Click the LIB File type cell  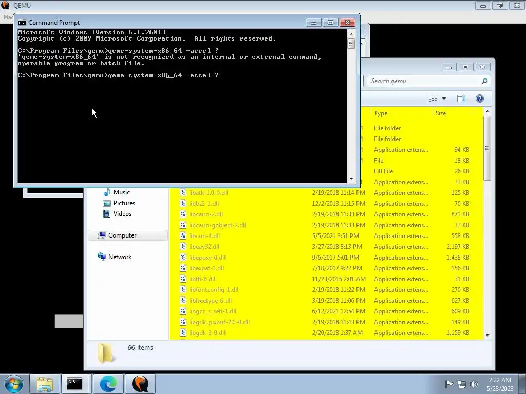(x=383, y=171)
